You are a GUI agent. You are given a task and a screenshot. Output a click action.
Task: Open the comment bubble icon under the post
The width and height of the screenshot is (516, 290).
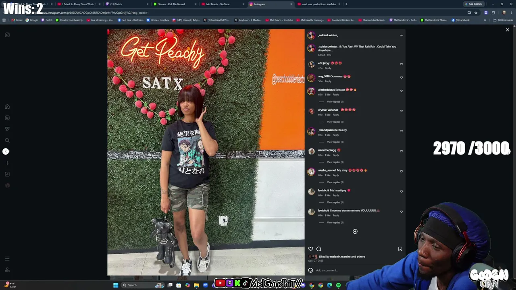(318, 249)
